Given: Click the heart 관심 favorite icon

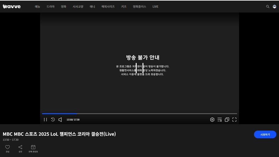Looking at the screenshot, I should (x=7, y=147).
